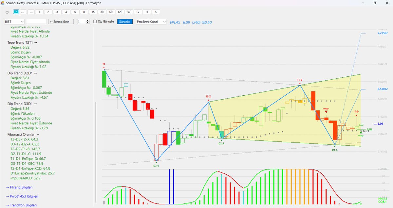
Task: Select the 240 minute timeframe button
Action: 129,12
